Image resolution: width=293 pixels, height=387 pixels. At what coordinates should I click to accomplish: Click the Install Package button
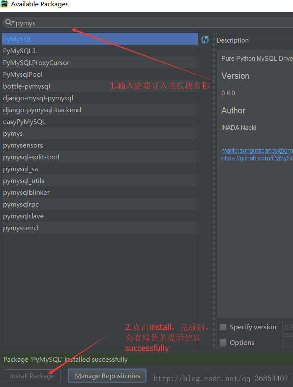click(x=32, y=376)
